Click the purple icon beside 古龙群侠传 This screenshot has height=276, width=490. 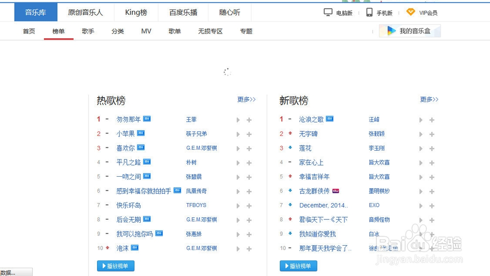(x=336, y=191)
